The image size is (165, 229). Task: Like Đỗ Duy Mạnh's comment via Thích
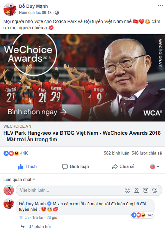coord(24,217)
